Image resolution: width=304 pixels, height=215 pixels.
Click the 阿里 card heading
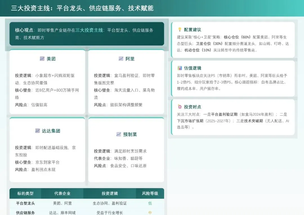pos(130,59)
